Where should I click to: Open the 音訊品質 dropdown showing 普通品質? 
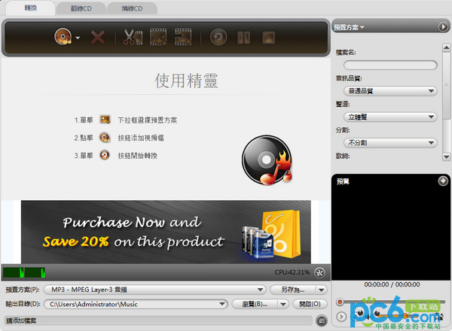click(390, 91)
